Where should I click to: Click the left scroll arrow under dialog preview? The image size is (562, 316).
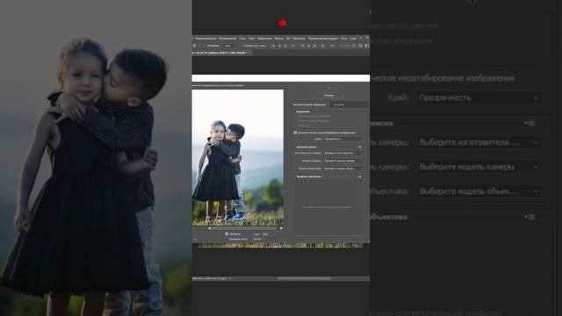point(209,228)
